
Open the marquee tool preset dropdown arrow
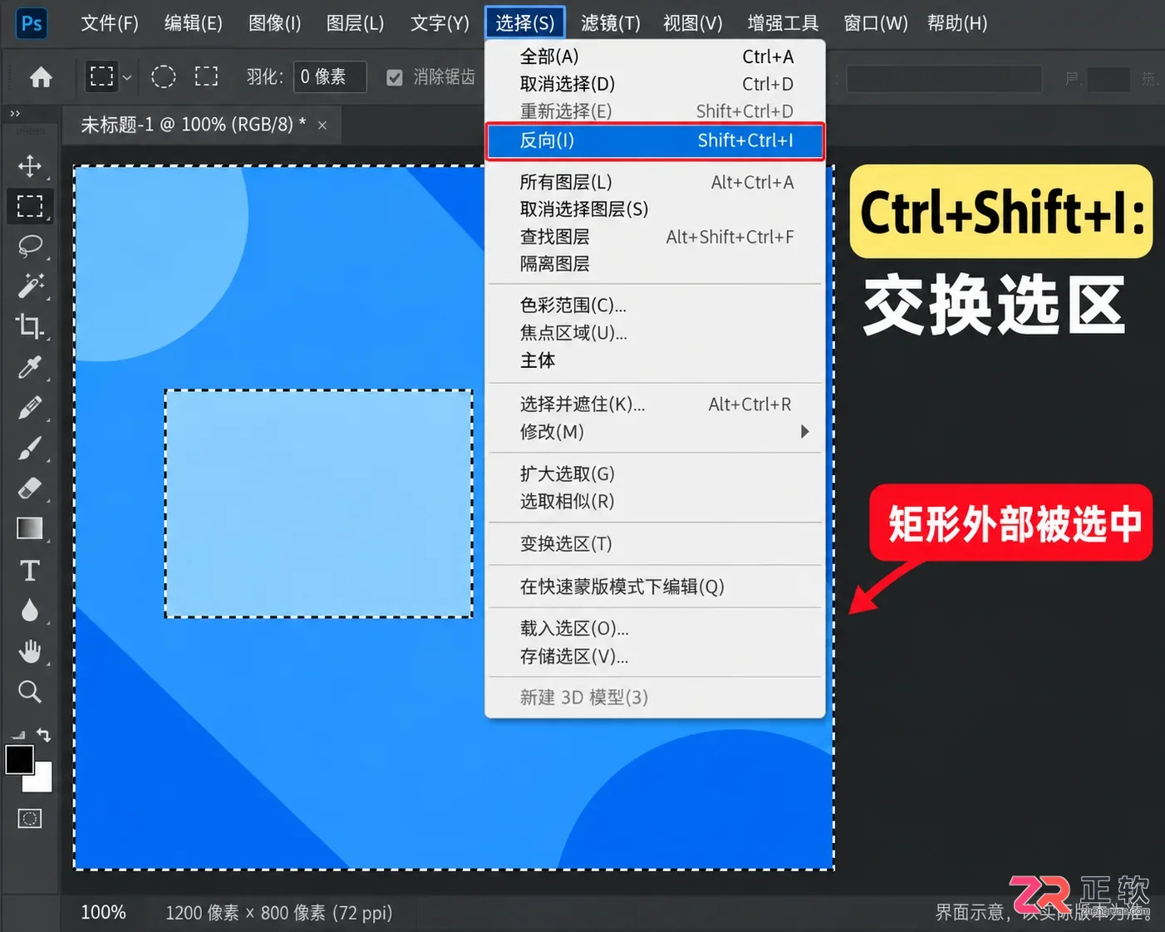click(127, 77)
